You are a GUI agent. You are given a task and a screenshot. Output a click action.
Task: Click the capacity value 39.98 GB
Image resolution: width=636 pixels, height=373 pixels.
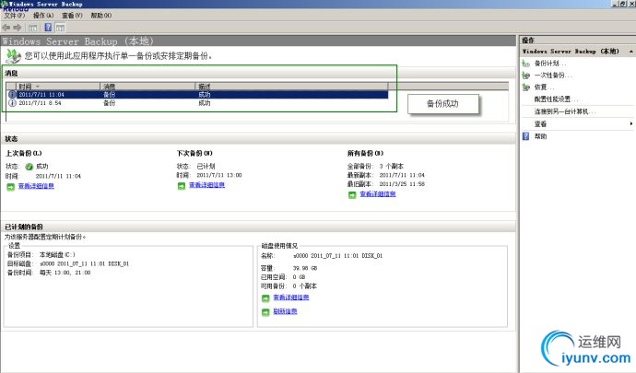[305, 268]
